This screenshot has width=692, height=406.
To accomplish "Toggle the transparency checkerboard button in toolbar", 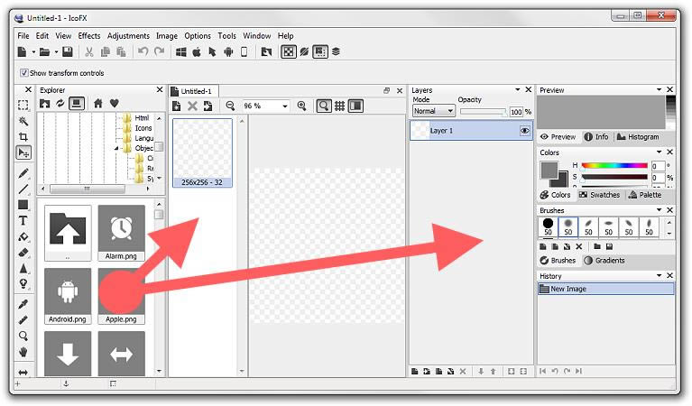I will pos(288,51).
